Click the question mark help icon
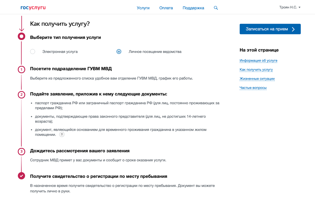 tap(62, 134)
